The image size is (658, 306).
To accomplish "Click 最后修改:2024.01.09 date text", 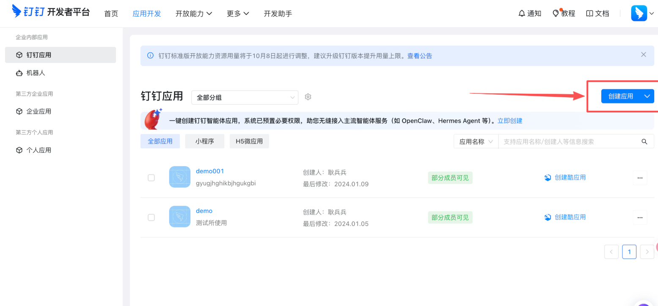I will pos(336,184).
